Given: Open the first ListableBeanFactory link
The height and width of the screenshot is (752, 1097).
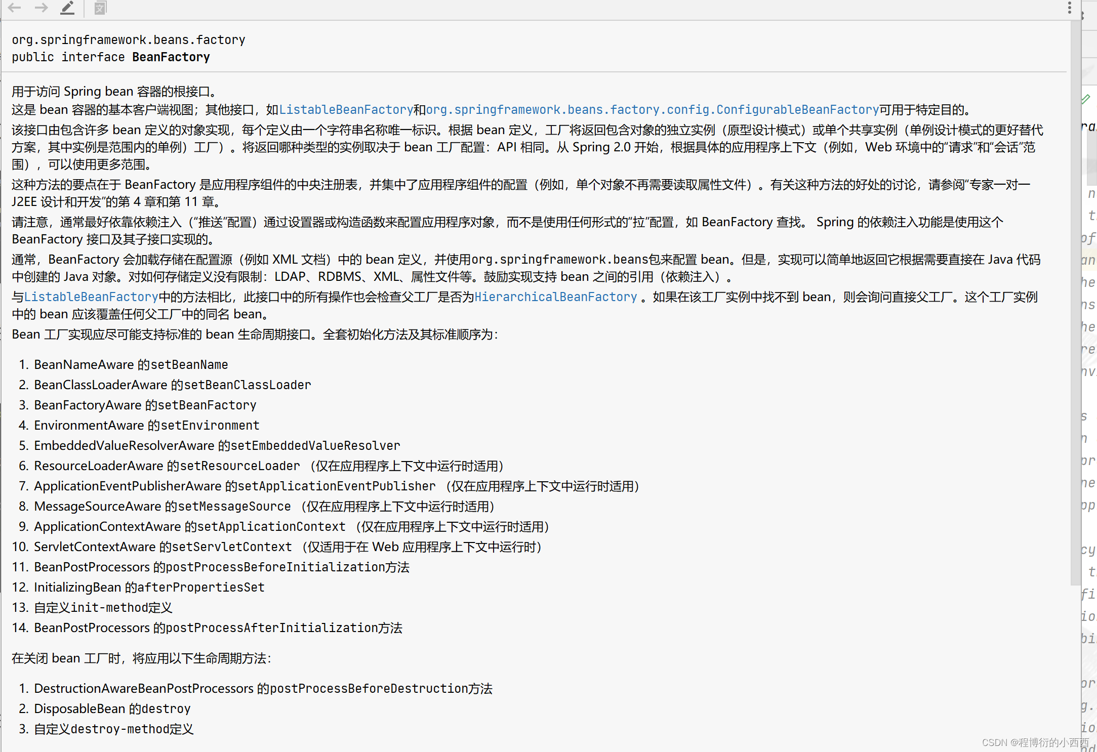Looking at the screenshot, I should [x=346, y=110].
